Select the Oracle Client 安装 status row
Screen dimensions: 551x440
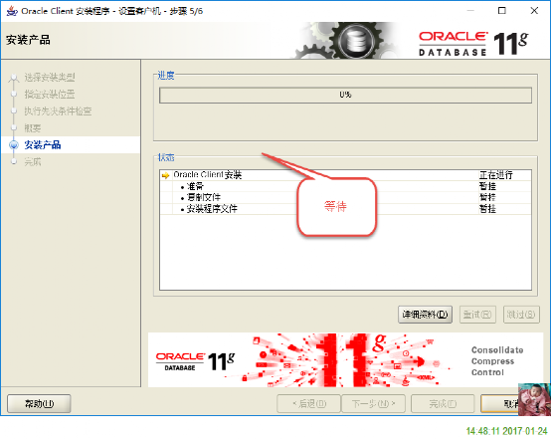tap(345, 175)
